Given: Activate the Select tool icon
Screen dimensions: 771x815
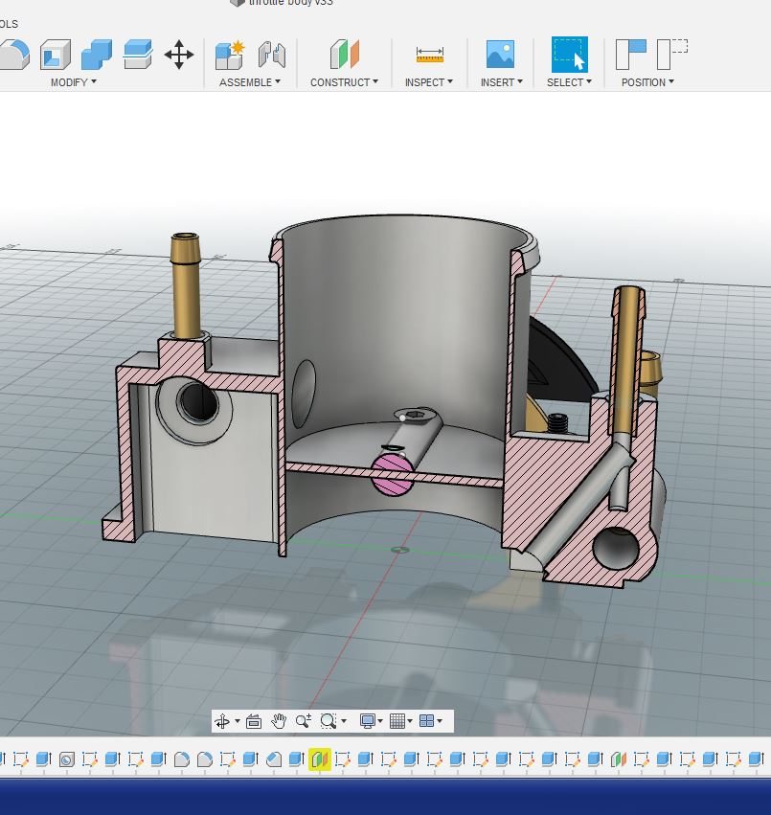Looking at the screenshot, I should [x=569, y=54].
